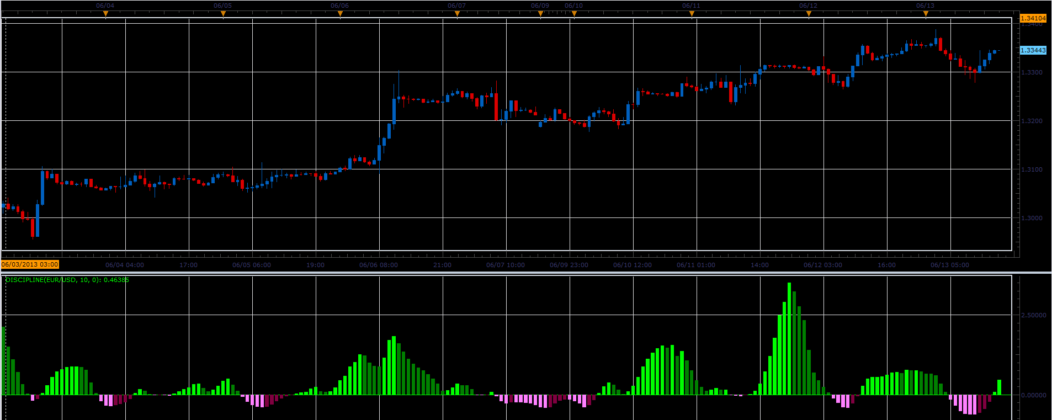Click the 2.50000 indicator axis value
Screen dimensions: 1052x420
[x=1034, y=315]
